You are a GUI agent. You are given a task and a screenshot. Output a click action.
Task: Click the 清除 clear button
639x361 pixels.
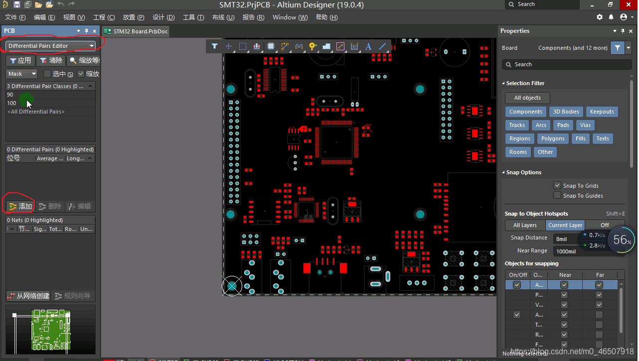pyautogui.click(x=51, y=60)
